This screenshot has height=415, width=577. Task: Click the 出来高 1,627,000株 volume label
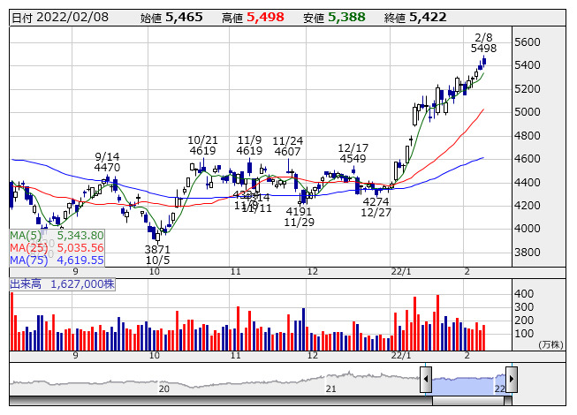point(62,284)
